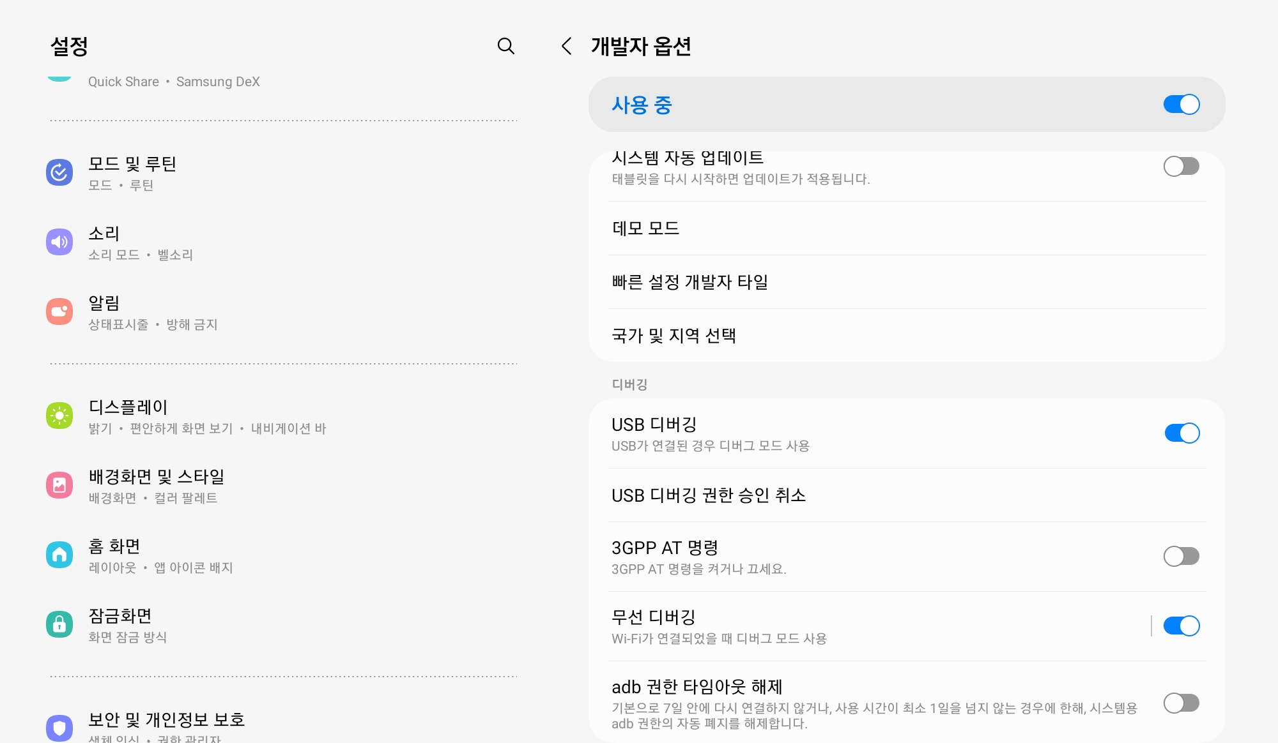Screen dimensions: 1278x743
Task: Enable 3GPP AT 명령
Action: pyautogui.click(x=1180, y=556)
